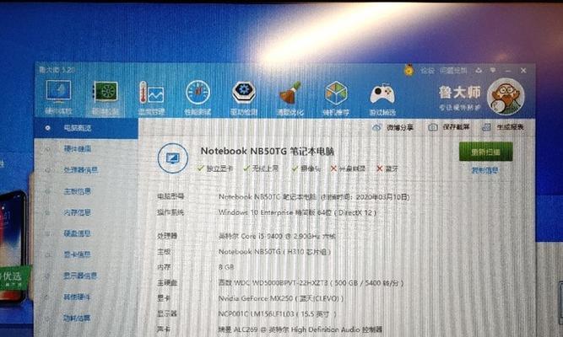The width and height of the screenshot is (563, 337).
Task: Click the 鲁大师 mascot avatar
Action: click(506, 96)
